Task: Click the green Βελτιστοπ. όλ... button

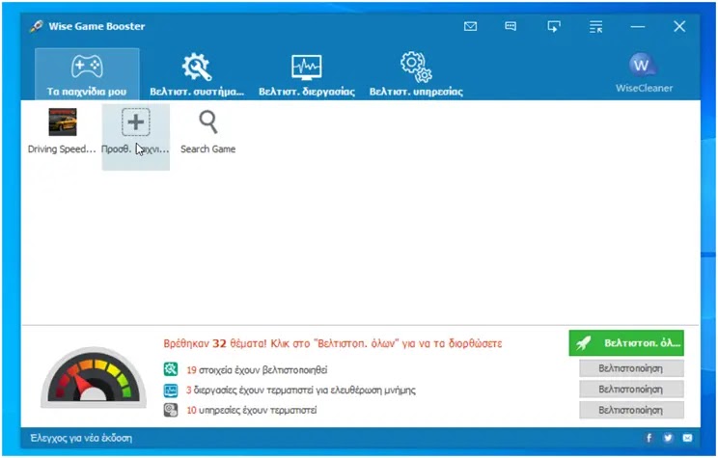Action: (x=626, y=343)
